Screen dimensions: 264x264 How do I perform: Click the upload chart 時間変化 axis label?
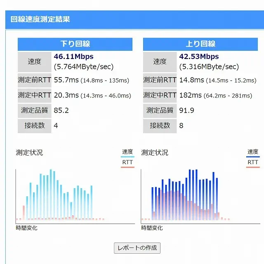pyautogui.click(x=152, y=228)
